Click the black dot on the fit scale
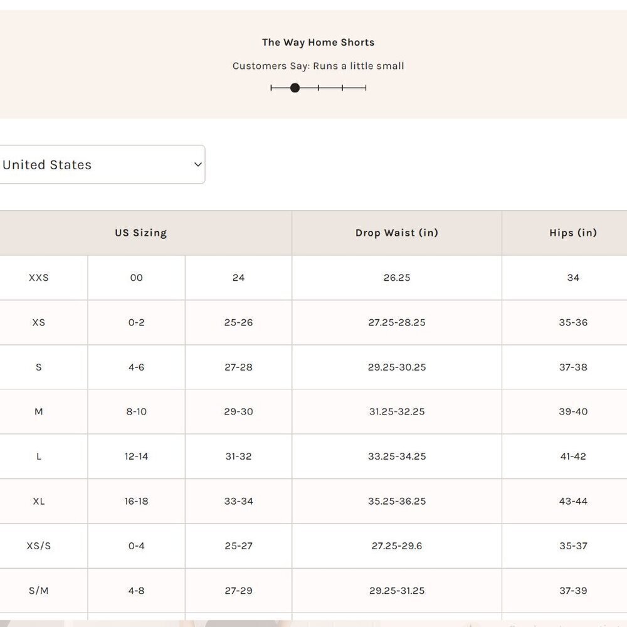This screenshot has height=627, width=627. pos(295,88)
